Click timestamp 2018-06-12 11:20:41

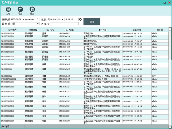[x=132, y=82]
